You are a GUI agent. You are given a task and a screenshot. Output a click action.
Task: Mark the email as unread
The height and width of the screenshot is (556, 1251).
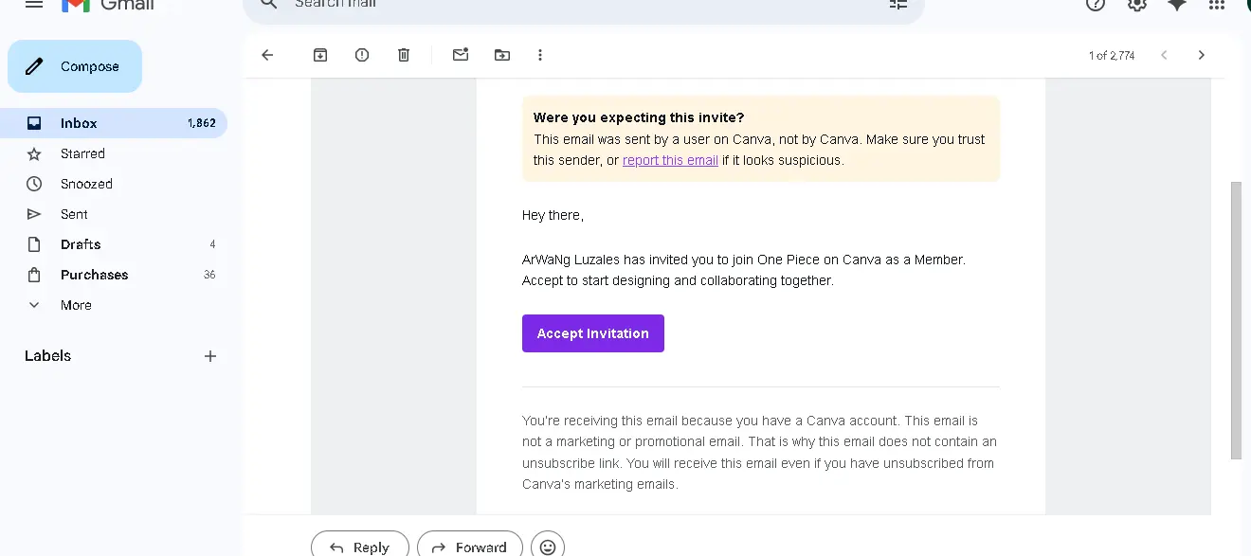click(461, 55)
